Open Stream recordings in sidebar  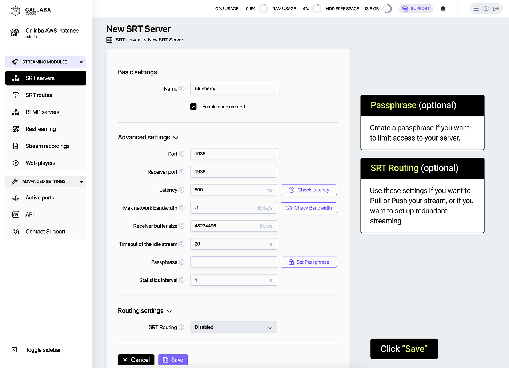(x=46, y=146)
